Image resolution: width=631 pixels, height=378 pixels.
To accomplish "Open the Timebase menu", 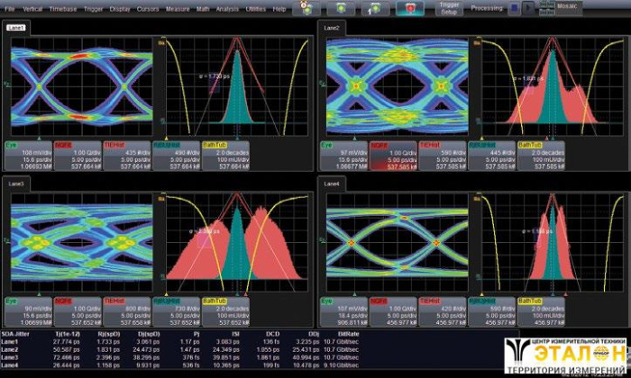I will pos(62,8).
